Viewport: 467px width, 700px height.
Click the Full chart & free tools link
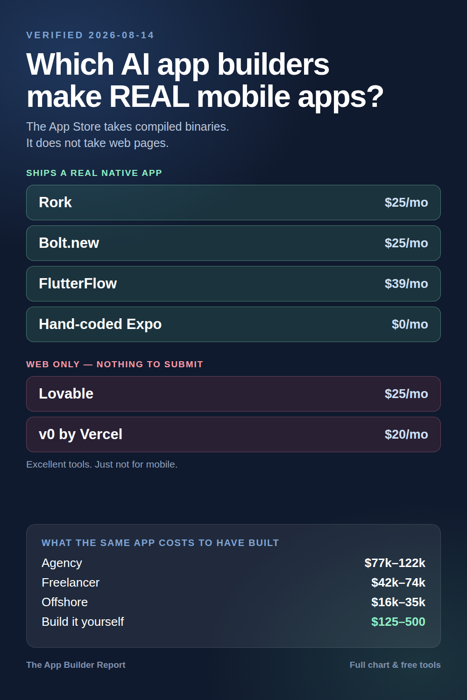pyautogui.click(x=395, y=665)
